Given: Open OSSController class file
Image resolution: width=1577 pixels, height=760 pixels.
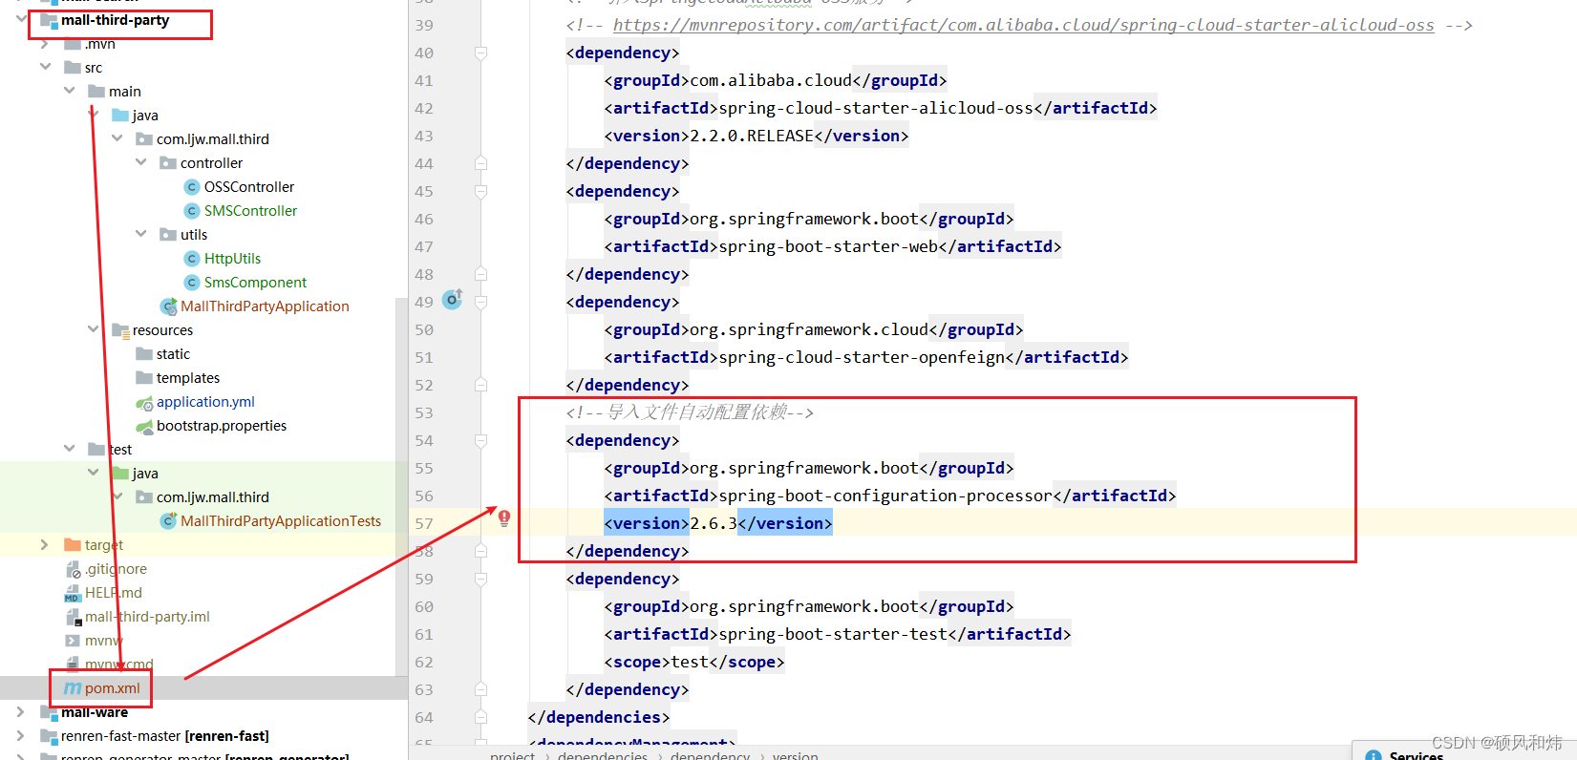Looking at the screenshot, I should pyautogui.click(x=248, y=187).
